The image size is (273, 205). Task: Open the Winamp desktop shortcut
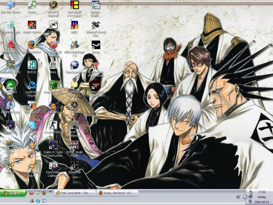[32, 147]
